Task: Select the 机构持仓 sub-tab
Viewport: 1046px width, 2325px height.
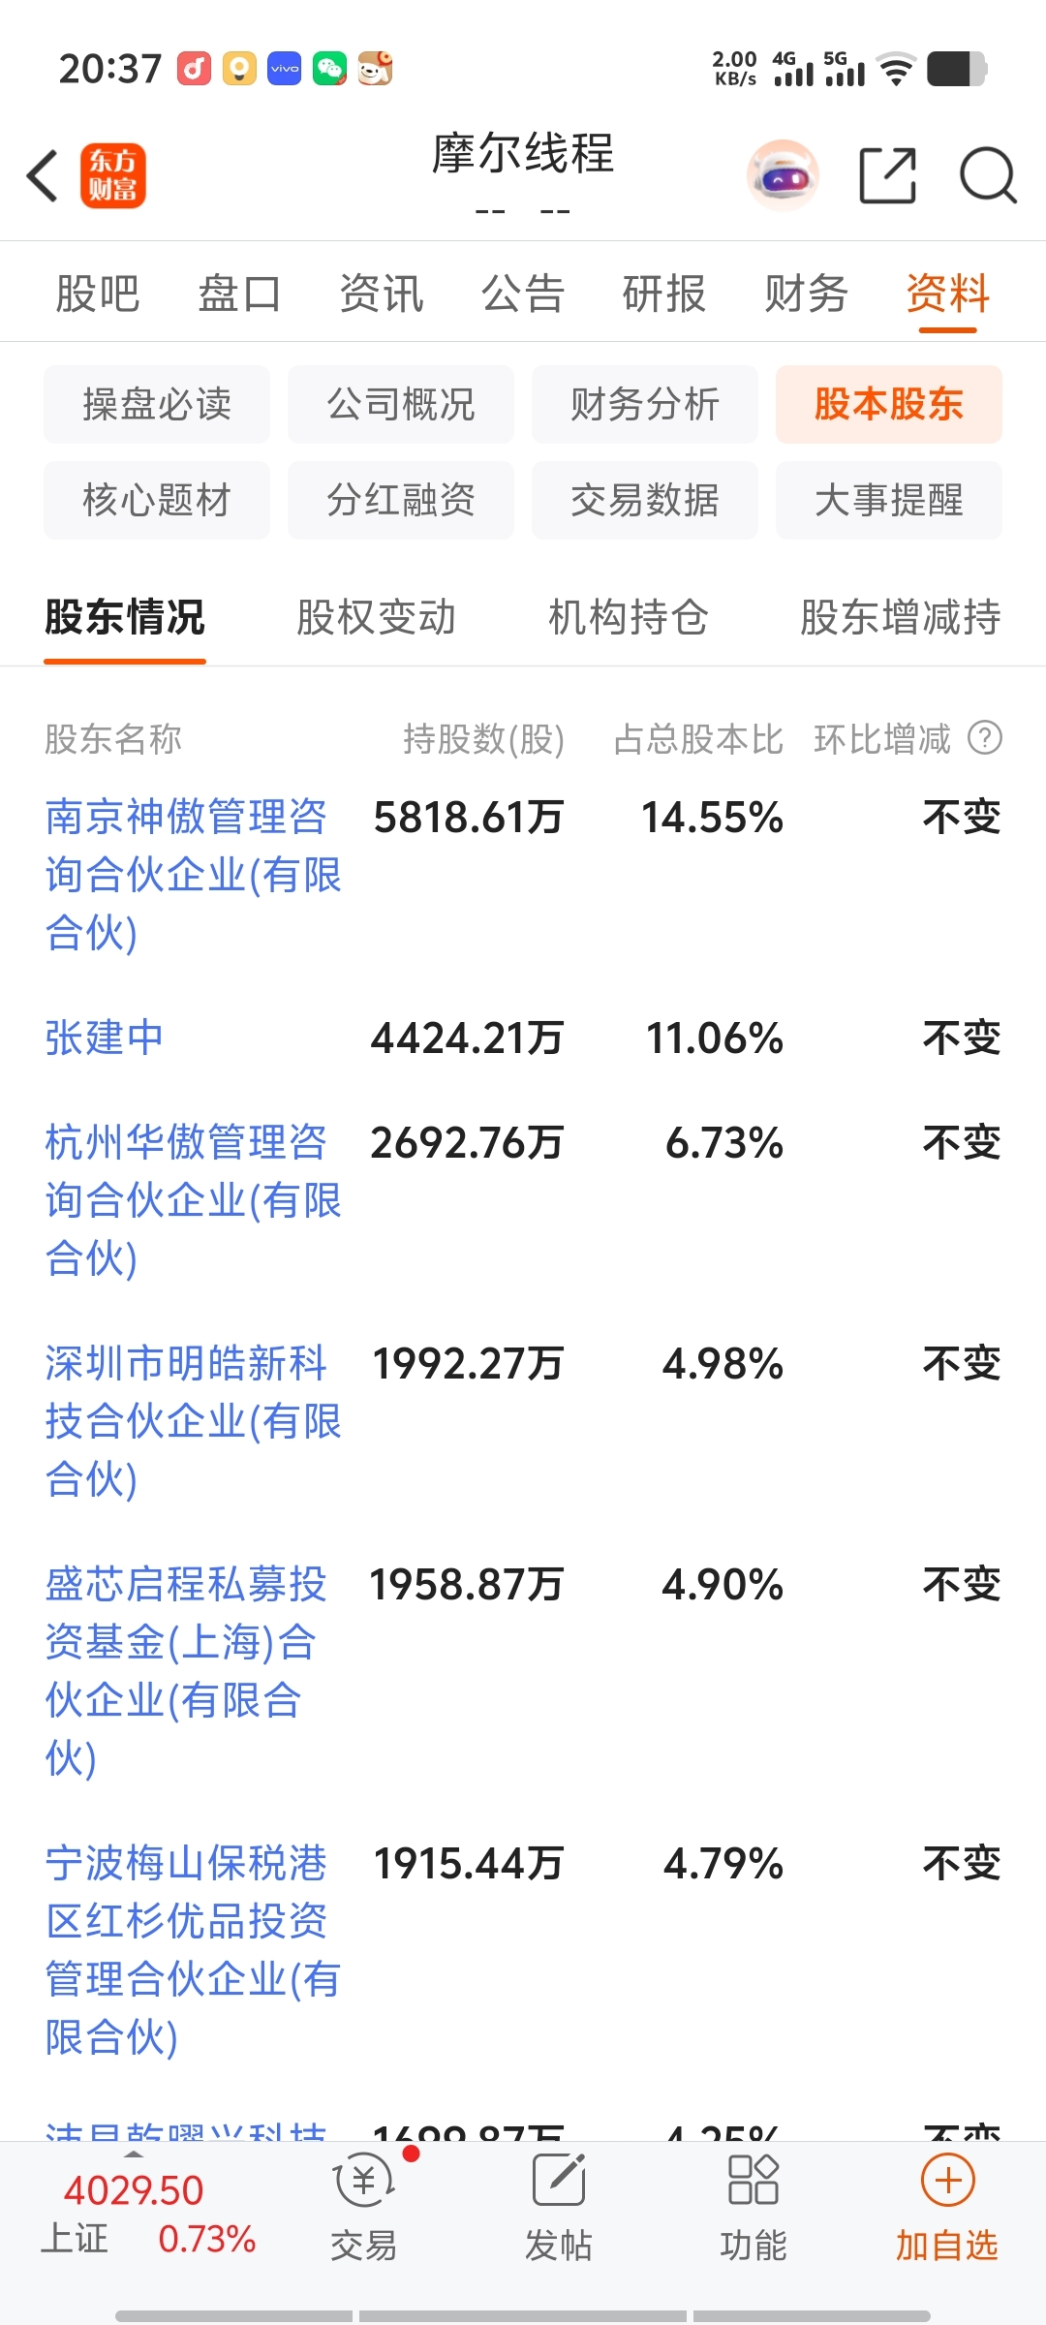Action: 629,617
